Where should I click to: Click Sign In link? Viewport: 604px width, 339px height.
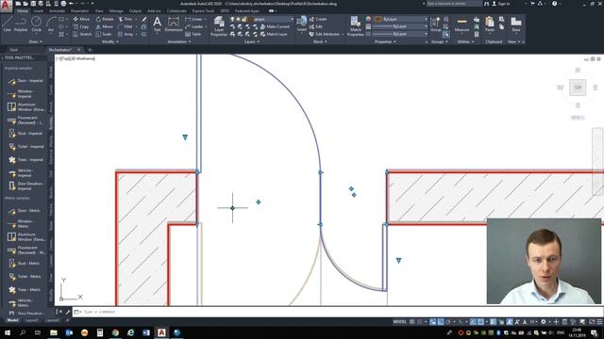[501, 4]
